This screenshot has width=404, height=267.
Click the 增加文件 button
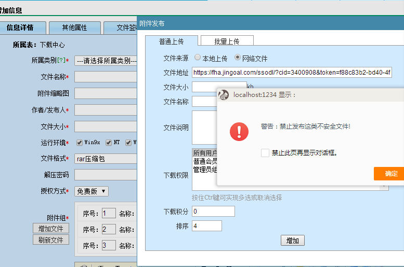[x=50, y=229]
